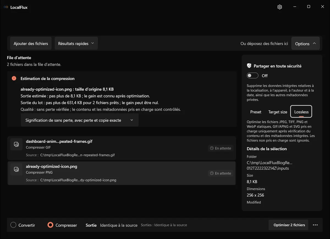Click the Sortie du lot estimate line
Viewport: 330px width, 239px height.
pos(90,103)
